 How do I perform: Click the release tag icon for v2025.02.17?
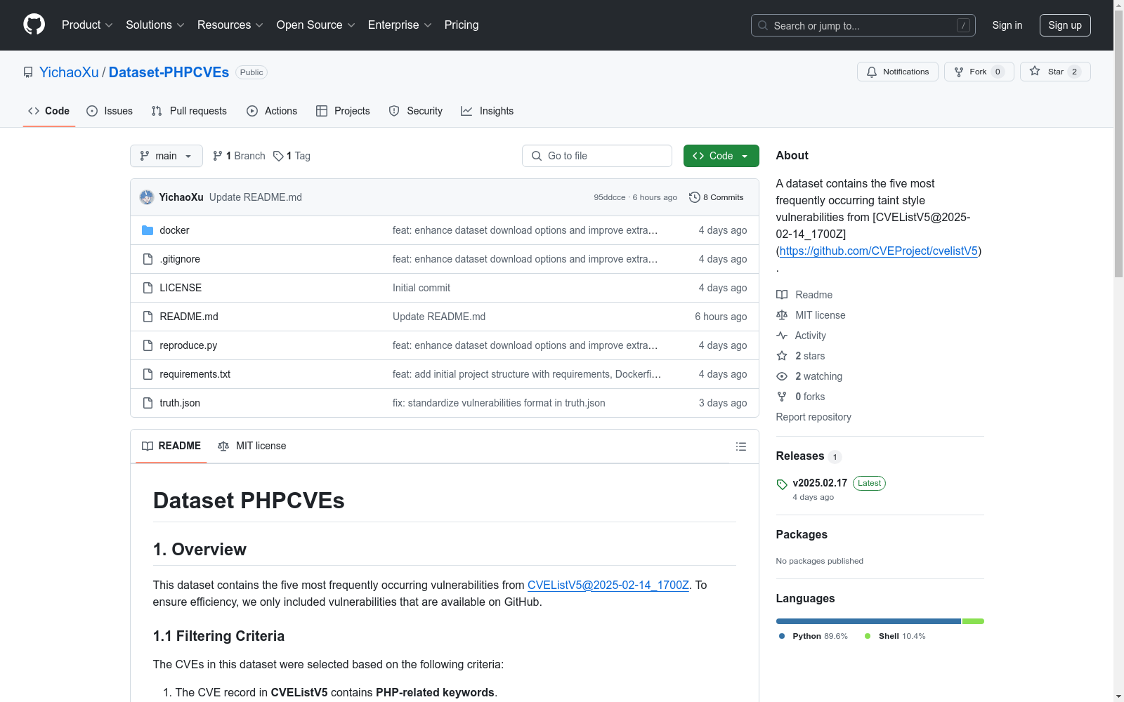[x=782, y=484]
